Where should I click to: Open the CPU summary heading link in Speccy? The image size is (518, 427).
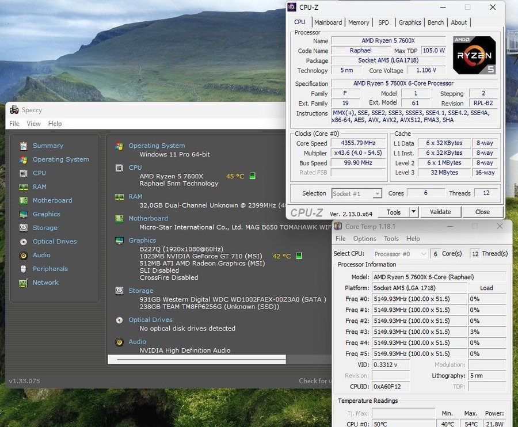(x=135, y=168)
